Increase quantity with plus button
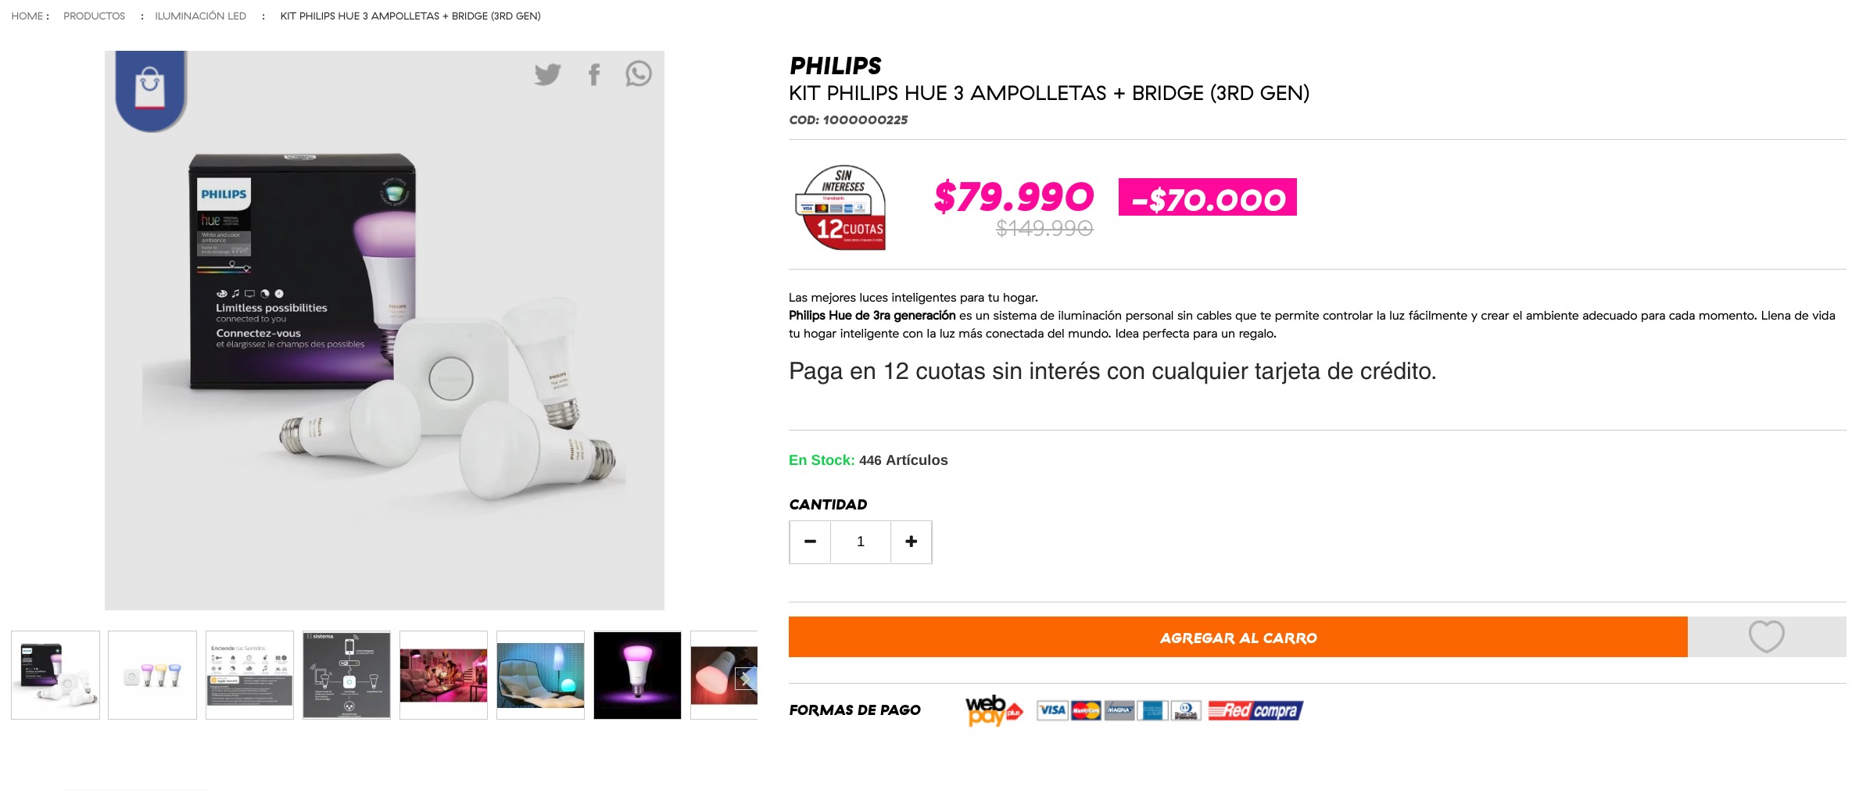Screen dimensions: 1859x790 tap(912, 542)
